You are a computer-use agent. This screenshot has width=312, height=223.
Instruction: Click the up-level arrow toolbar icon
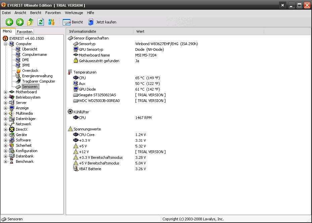pos(30,22)
